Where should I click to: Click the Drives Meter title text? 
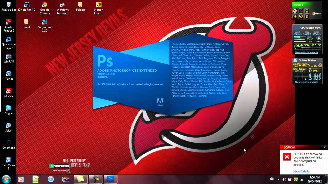tap(307, 60)
